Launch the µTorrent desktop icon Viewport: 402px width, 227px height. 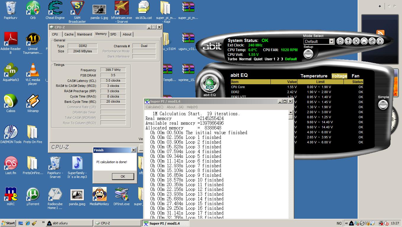(x=33, y=196)
